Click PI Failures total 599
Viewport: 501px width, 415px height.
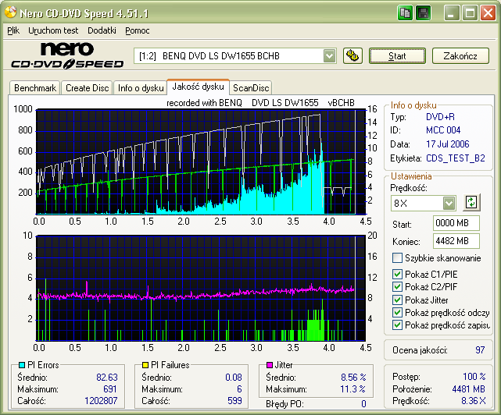(234, 401)
